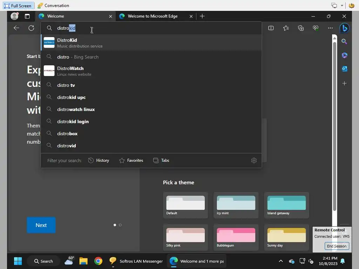Viewport: 359px width, 269px height.
Task: Filter search by Tabs
Action: click(161, 160)
